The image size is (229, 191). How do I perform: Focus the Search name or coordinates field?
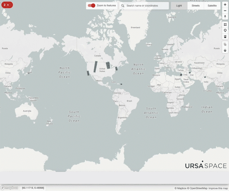pyautogui.click(x=144, y=6)
